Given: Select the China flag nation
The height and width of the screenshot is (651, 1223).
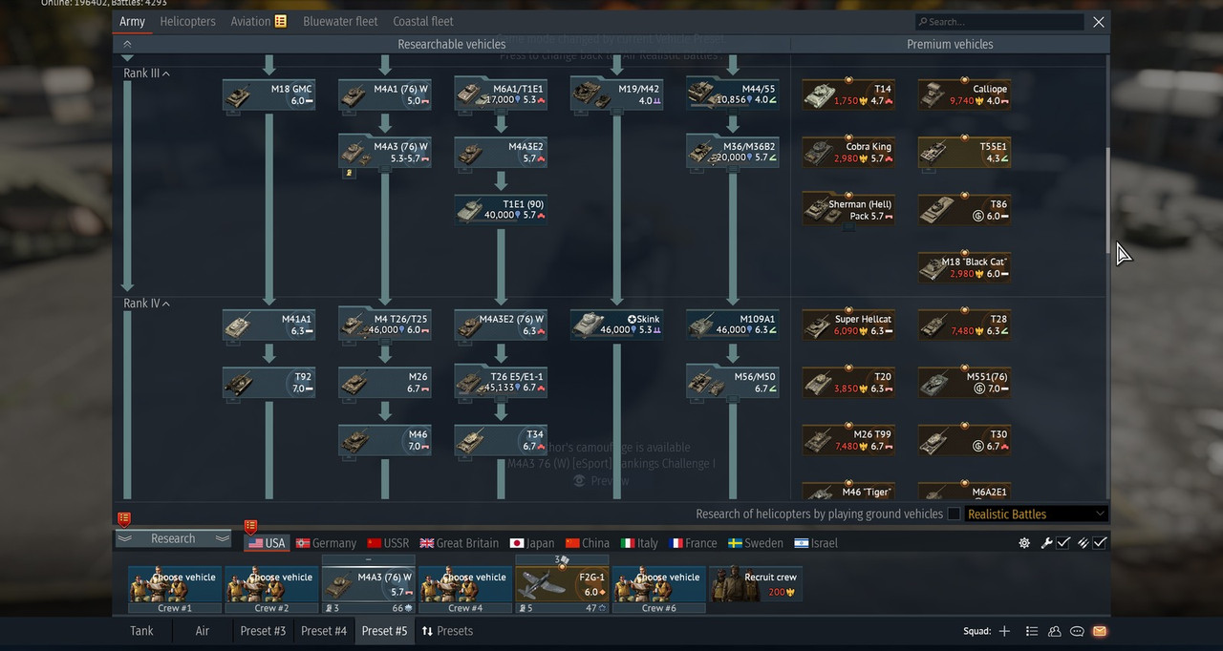Looking at the screenshot, I should click(x=587, y=542).
